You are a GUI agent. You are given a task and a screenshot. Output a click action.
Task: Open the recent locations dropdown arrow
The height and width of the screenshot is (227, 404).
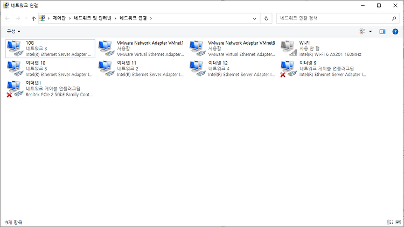[x=26, y=18]
